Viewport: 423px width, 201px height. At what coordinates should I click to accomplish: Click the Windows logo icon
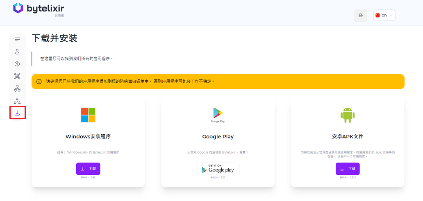tap(88, 115)
